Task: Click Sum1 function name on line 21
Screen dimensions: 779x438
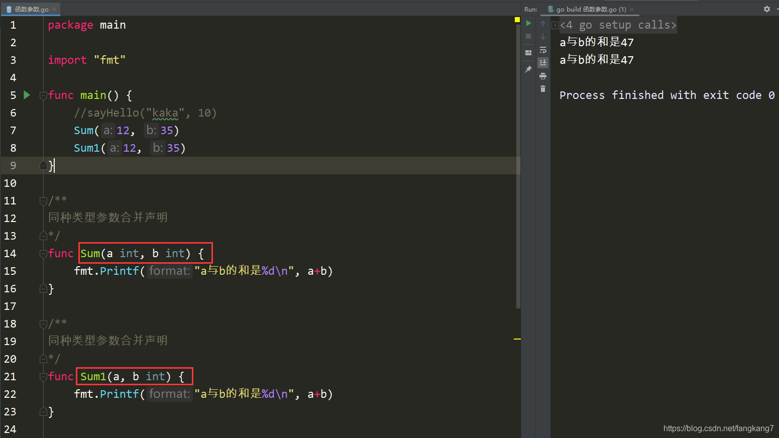Action: click(x=93, y=377)
